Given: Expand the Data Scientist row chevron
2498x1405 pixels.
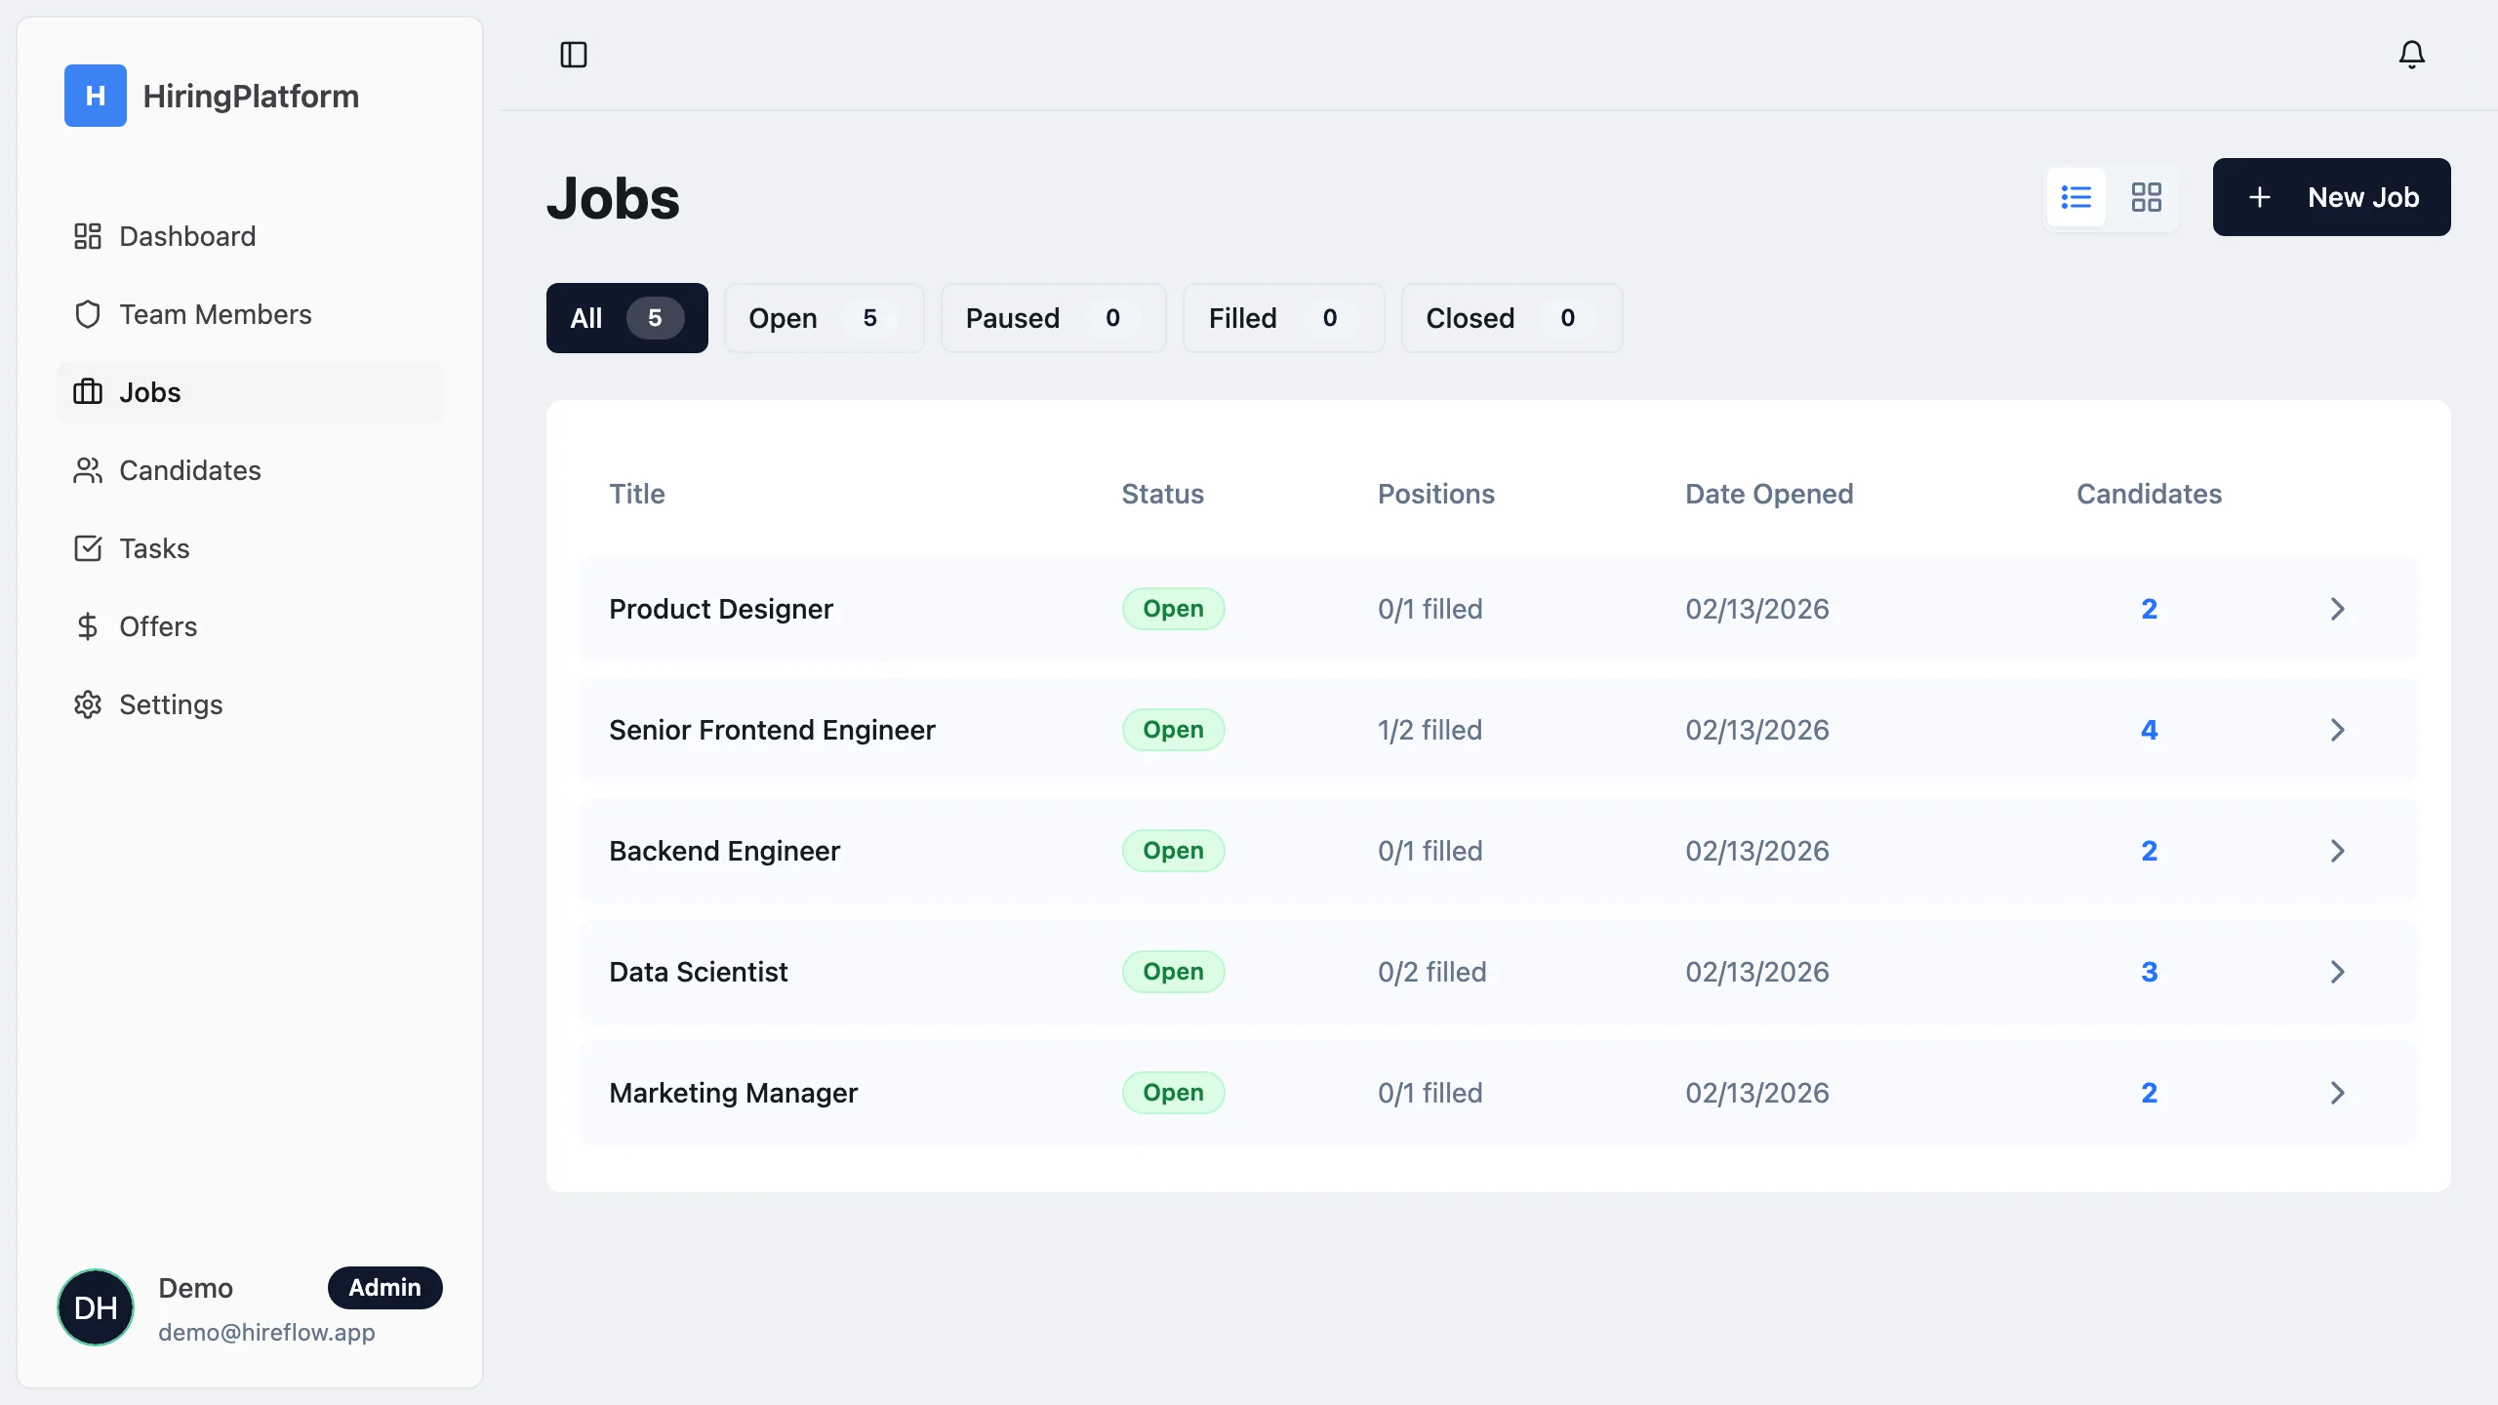Looking at the screenshot, I should 2337,971.
